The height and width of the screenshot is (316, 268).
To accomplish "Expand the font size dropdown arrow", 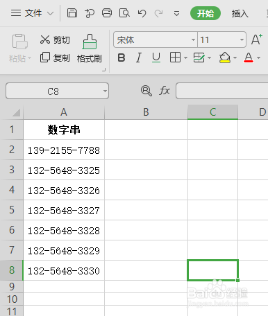I will click(242, 39).
